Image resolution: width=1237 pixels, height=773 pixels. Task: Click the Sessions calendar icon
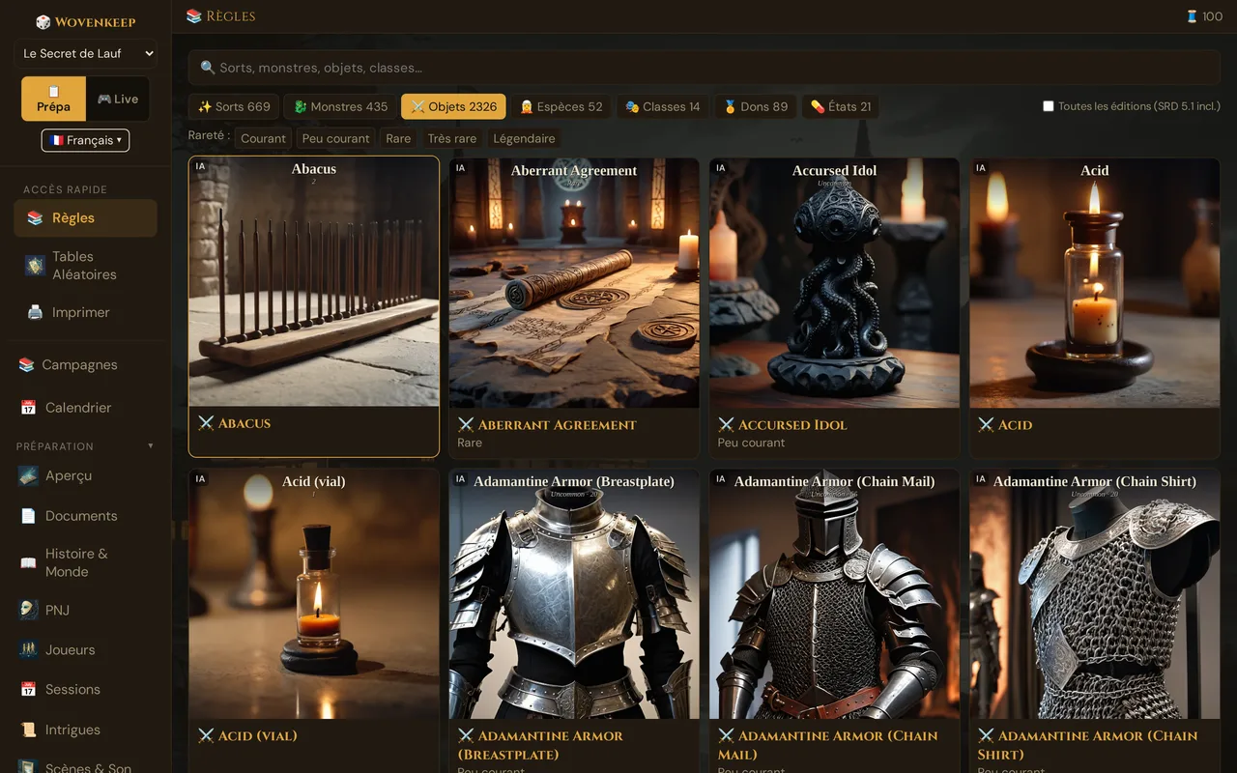pos(29,690)
